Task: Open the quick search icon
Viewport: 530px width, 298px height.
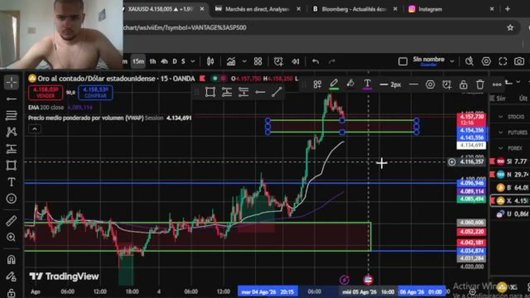Action: (469, 62)
